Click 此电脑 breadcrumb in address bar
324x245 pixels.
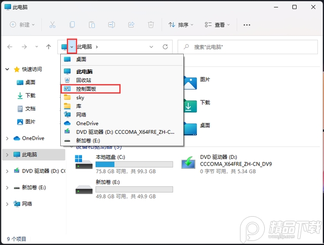coord(85,47)
